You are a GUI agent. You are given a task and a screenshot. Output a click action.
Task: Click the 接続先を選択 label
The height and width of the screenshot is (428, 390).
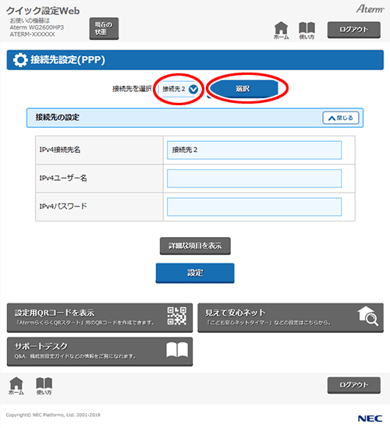click(132, 89)
